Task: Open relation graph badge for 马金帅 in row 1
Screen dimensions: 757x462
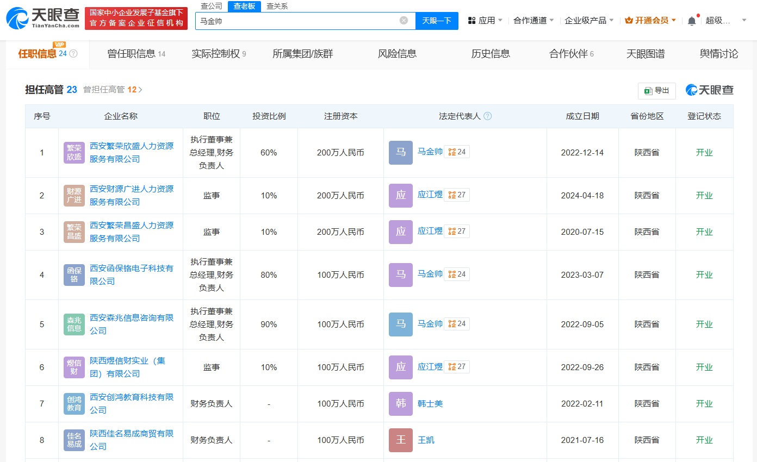Action: point(457,152)
